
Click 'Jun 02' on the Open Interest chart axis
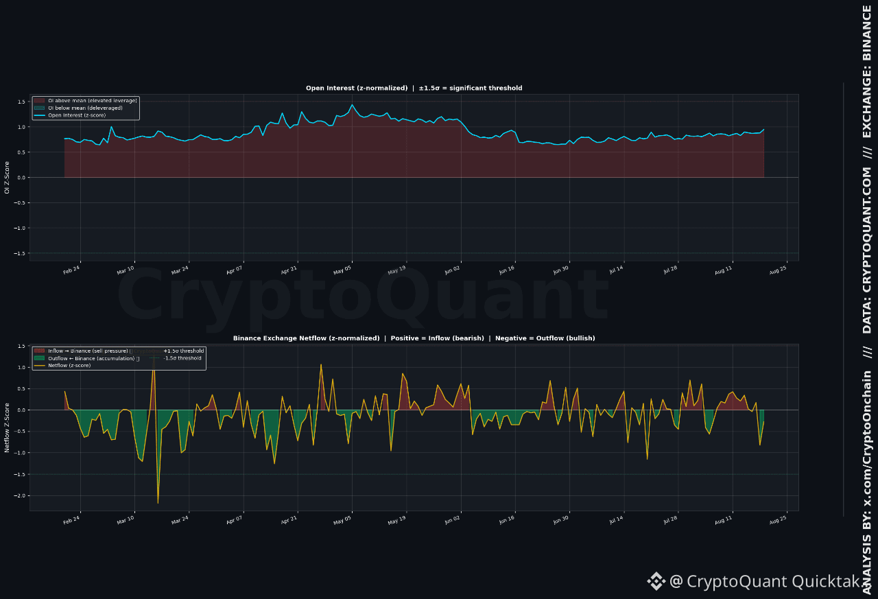[x=452, y=270]
